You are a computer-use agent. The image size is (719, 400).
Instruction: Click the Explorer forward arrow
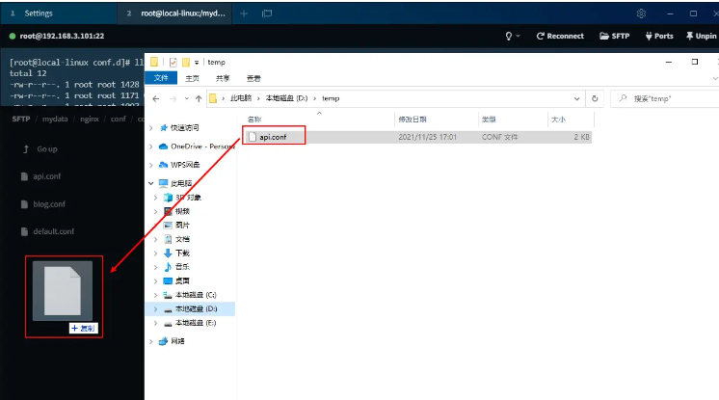(173, 98)
